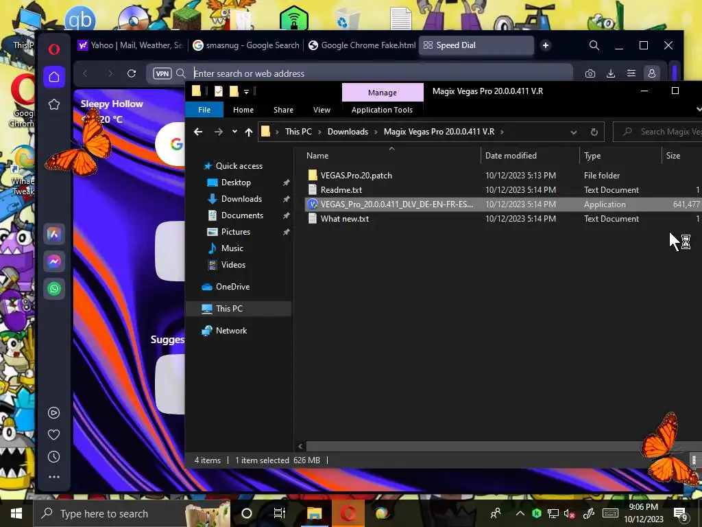Open Opera Player sidebar icon

(53, 412)
